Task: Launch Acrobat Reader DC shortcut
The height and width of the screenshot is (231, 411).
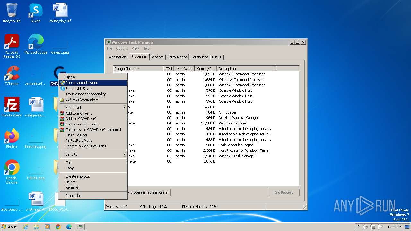Action: pos(12,46)
